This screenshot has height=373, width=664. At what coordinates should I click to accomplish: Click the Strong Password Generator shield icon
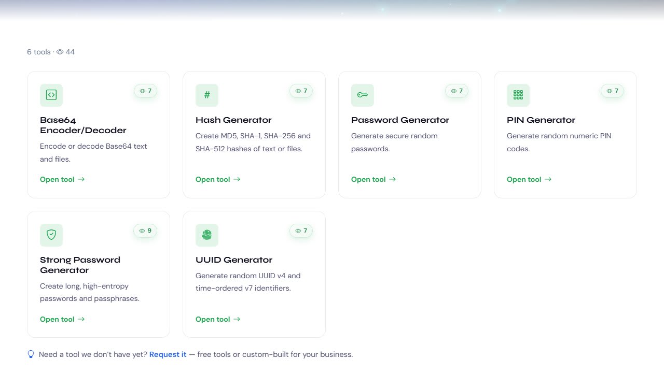51,235
